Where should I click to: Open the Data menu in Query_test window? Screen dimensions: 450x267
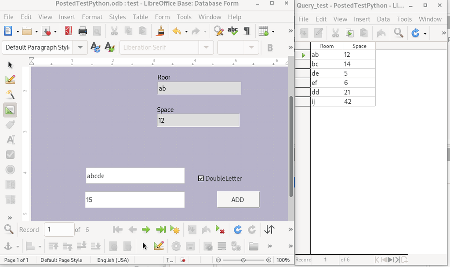point(383,19)
